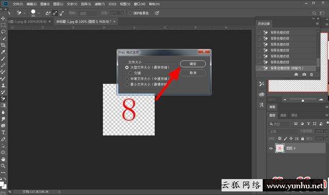Image resolution: width=329 pixels, height=195 pixels.
Task: Open the 图像(I) menu
Action: (x=45, y=4)
